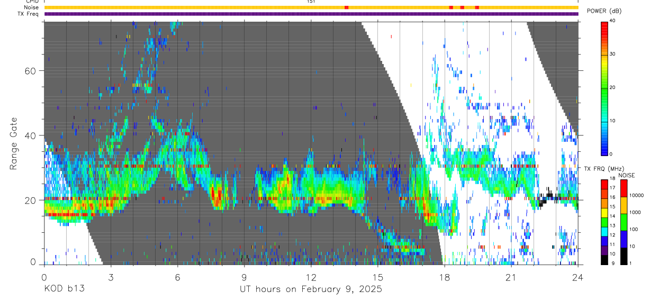Click the green 13–14 MHz TX FRQ swatch
The height and width of the screenshot is (300, 650).
[604, 222]
